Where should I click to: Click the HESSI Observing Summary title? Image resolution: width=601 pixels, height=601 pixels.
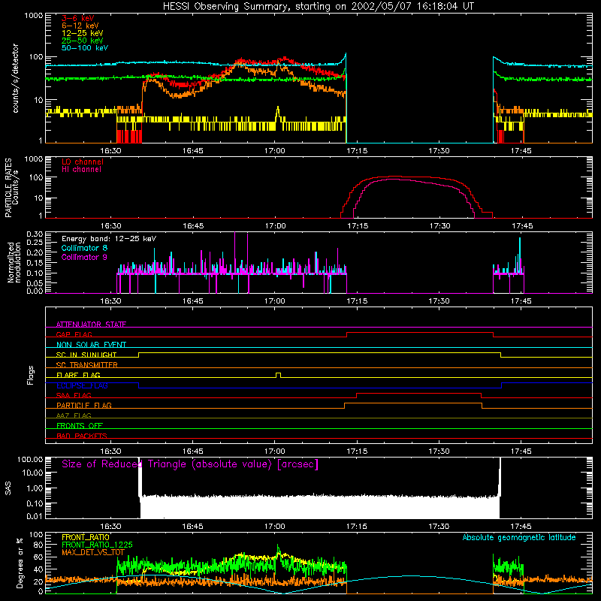click(x=318, y=7)
